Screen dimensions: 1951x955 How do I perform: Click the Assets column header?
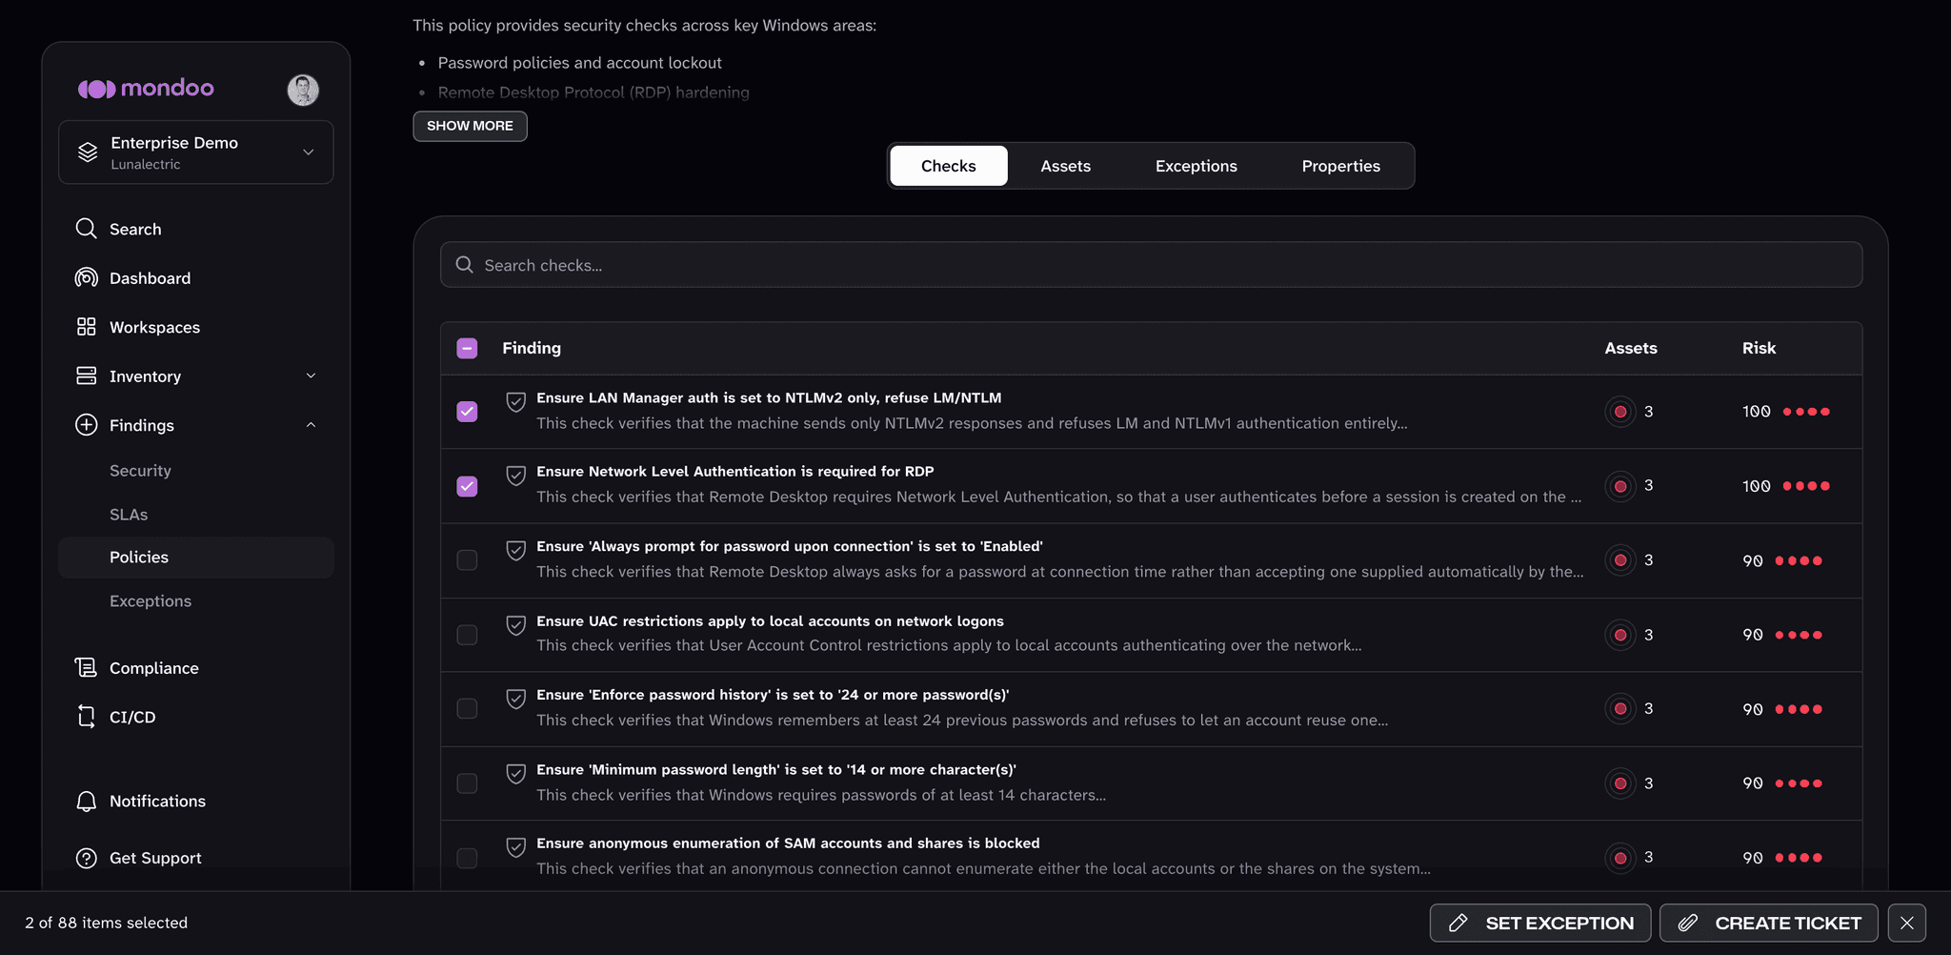point(1631,348)
